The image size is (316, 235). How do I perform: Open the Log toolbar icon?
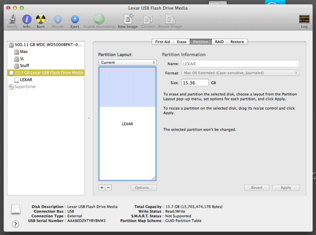tap(304, 19)
